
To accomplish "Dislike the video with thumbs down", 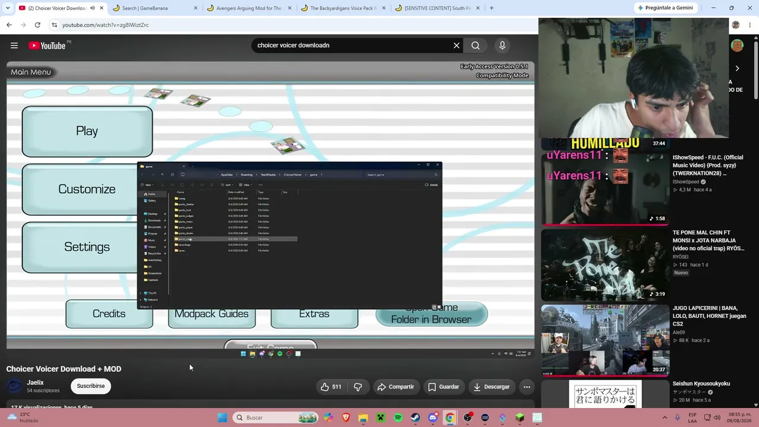I will point(358,387).
